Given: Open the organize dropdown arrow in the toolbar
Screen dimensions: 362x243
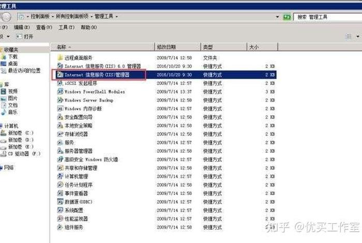Looking at the screenshot, I should coord(8,37).
